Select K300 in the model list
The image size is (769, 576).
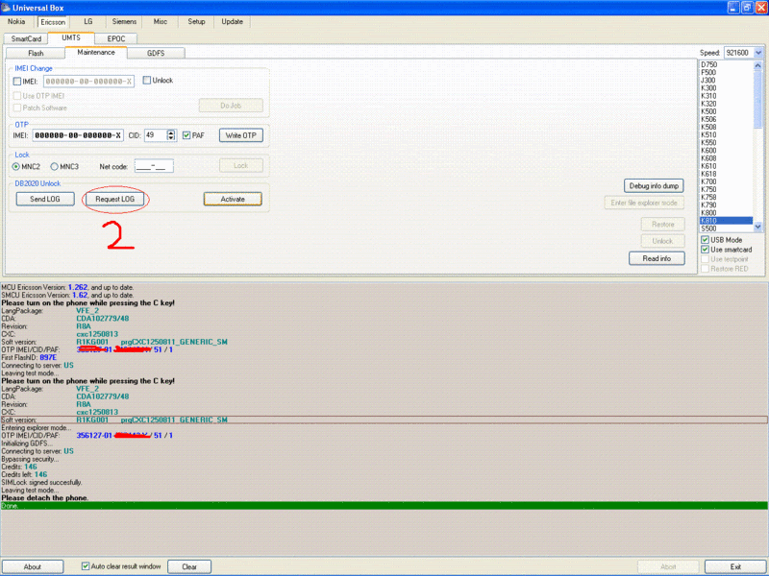click(x=726, y=88)
